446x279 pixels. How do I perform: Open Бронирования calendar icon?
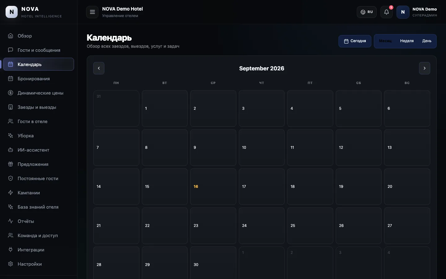11,78
